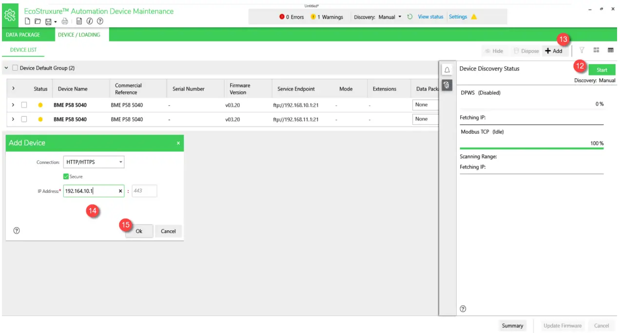The height and width of the screenshot is (333, 620).
Task: Collapse the Device Default Group chevron
Action: (x=6, y=68)
